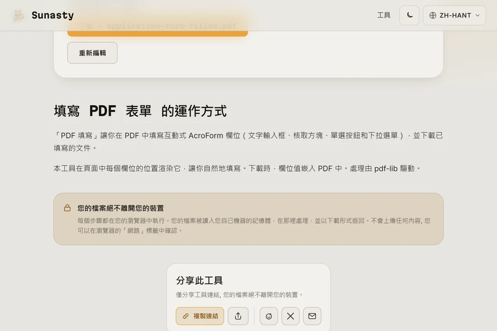Click the 複製連結 button
The image size is (497, 331).
(200, 316)
